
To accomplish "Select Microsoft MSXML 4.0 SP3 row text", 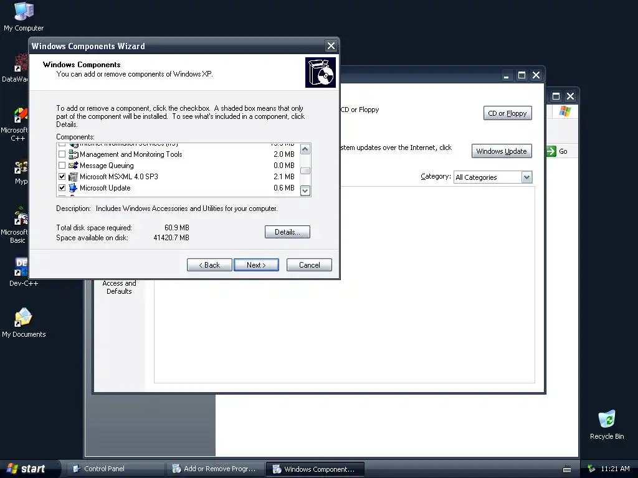I will 119,177.
